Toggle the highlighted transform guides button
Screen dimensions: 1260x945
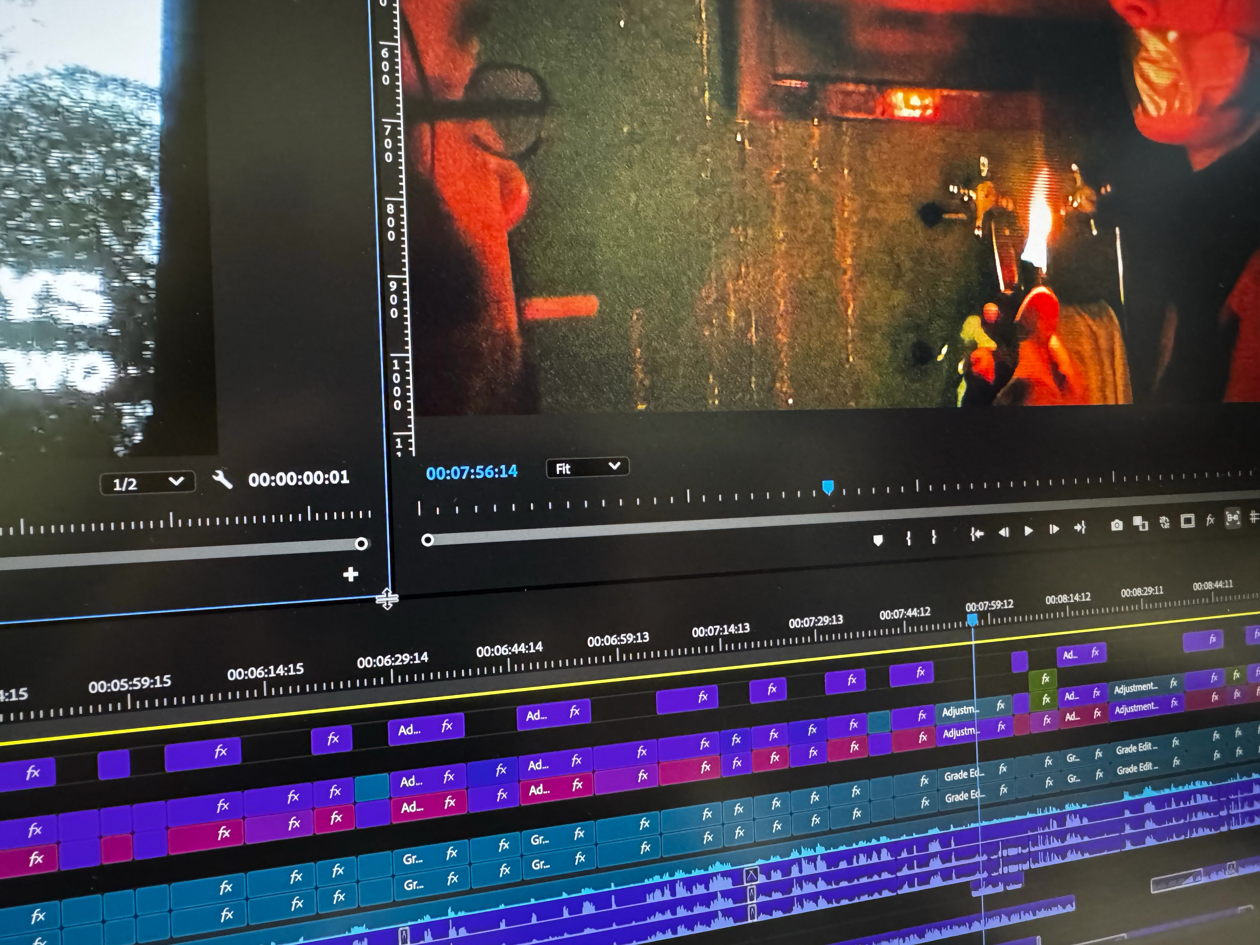[x=1232, y=518]
